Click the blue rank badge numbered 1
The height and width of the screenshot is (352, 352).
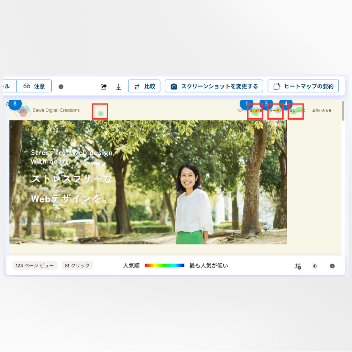(x=246, y=103)
